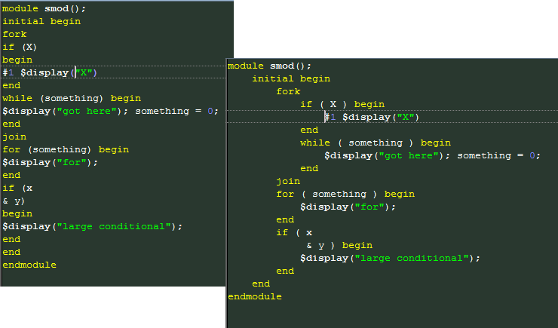The width and height of the screenshot is (558, 328).
Task: Click the indented 'join' keyword at right
Action: point(288,182)
